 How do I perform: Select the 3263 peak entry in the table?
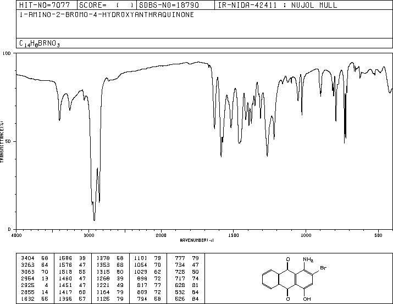(x=34, y=265)
